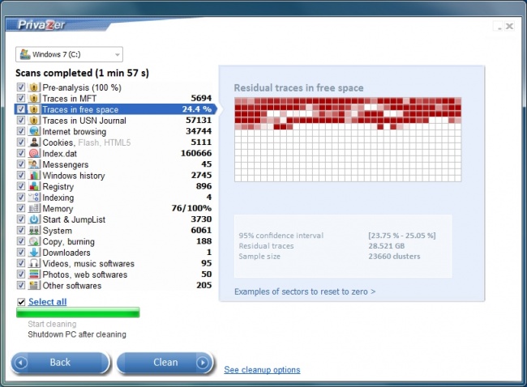
Task: Close the PrivaZer window
Action: click(x=509, y=26)
